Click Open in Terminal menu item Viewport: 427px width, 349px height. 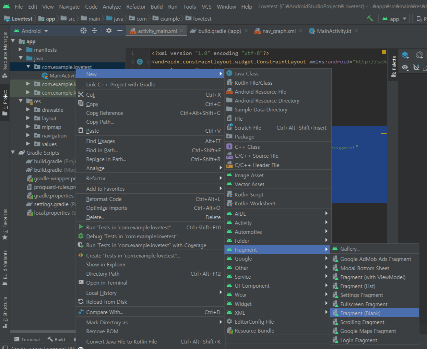click(150, 282)
